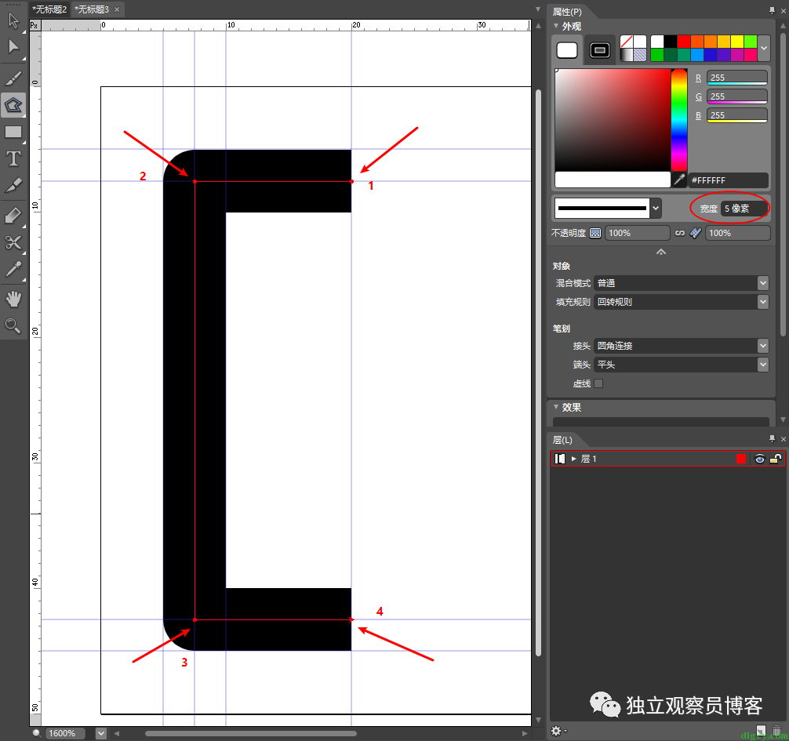Select the Pan hand tool

(13, 299)
